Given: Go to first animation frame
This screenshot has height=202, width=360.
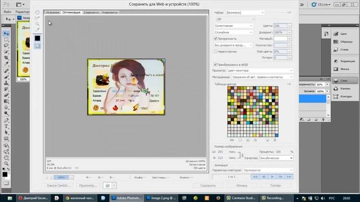Looking at the screenshot, I should (x=255, y=177).
